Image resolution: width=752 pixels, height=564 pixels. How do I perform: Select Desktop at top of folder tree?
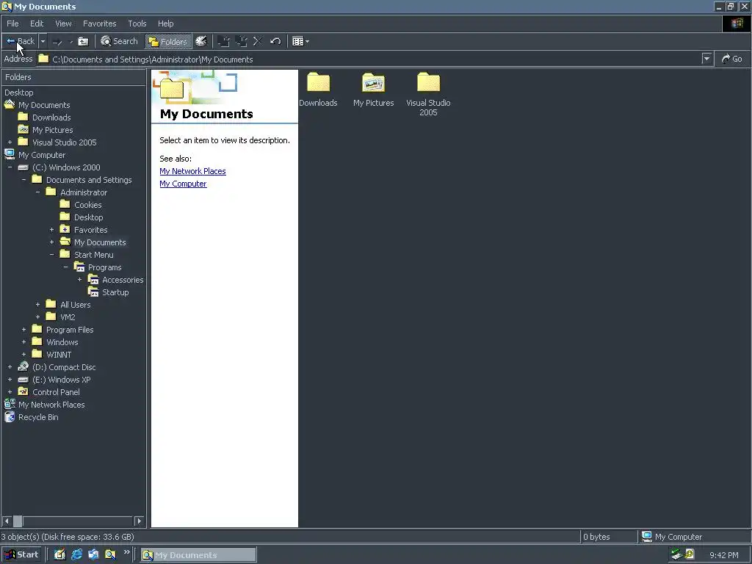tap(18, 93)
